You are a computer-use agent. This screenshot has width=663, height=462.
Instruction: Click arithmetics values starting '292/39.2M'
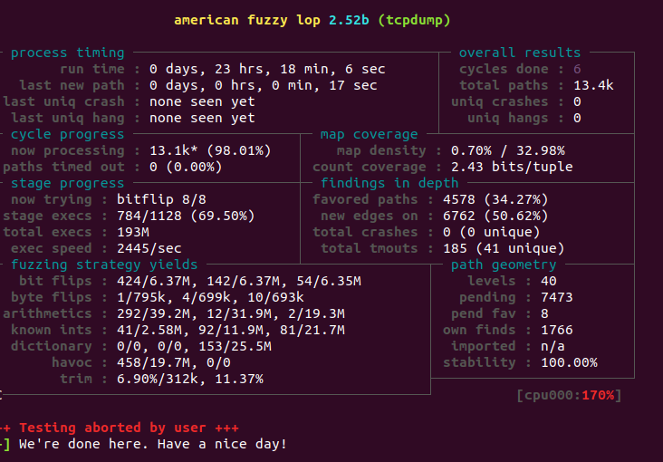230,313
